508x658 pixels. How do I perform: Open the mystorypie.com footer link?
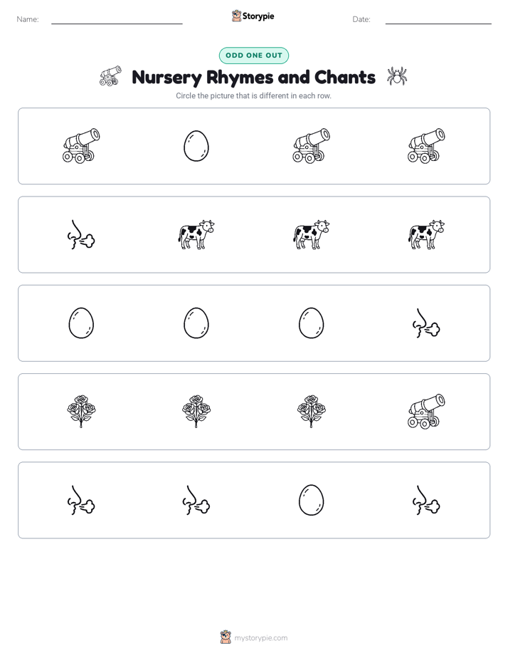point(260,638)
